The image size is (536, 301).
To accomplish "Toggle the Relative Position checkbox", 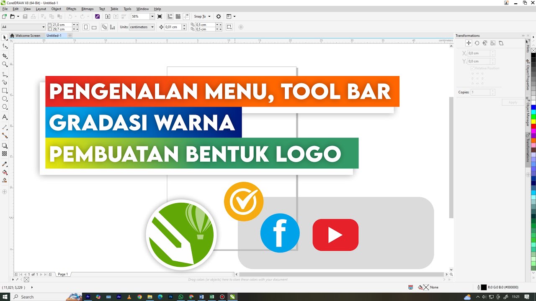I will (x=473, y=68).
